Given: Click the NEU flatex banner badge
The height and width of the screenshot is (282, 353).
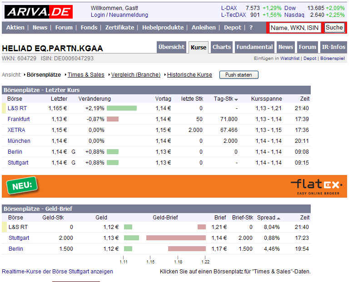Looking at the screenshot, I should tap(21, 185).
